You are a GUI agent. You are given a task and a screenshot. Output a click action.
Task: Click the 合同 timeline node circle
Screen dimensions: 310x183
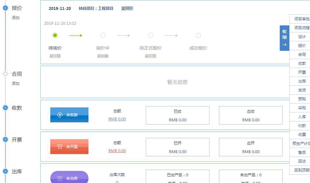click(5, 74)
